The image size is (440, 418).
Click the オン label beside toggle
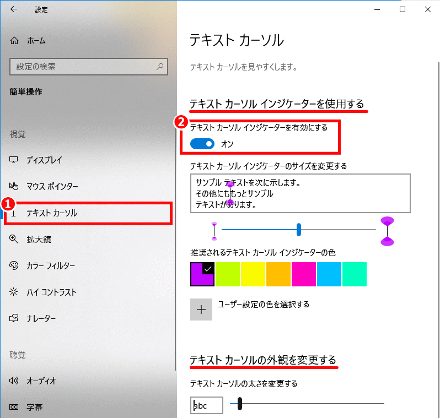227,144
